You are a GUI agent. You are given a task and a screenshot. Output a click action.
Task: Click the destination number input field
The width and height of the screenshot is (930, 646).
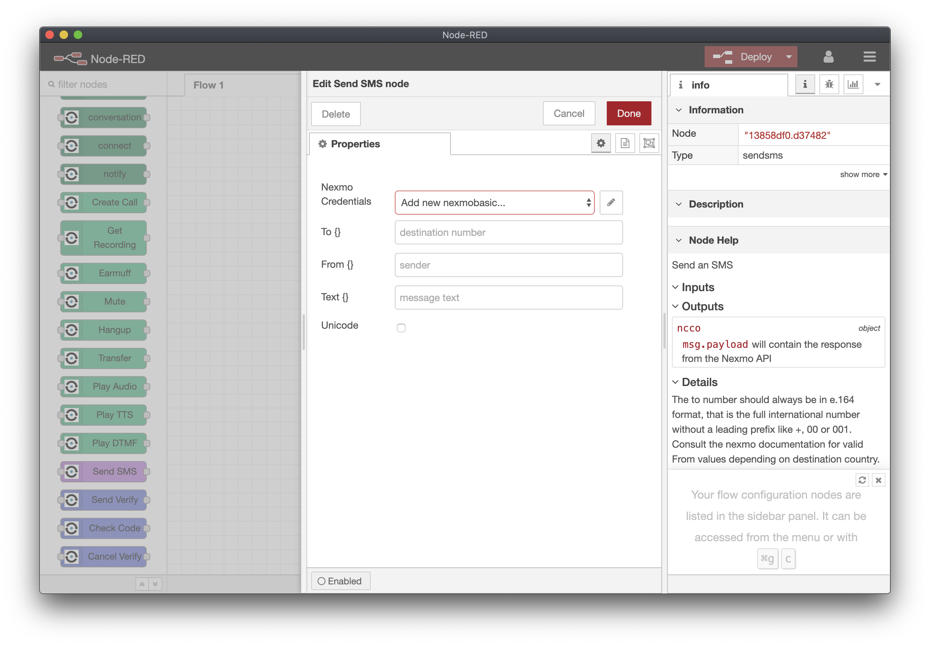click(x=508, y=232)
